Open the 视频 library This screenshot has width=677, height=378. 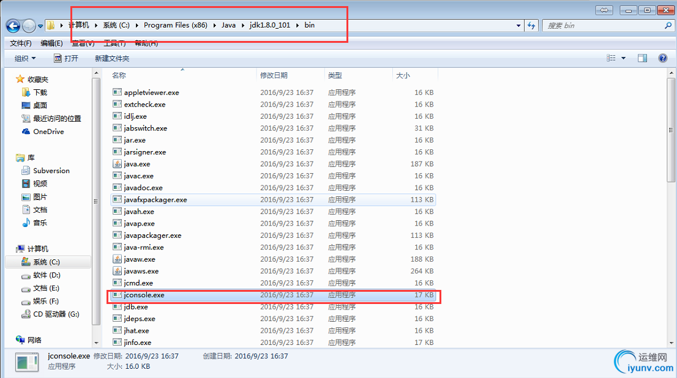[34, 183]
